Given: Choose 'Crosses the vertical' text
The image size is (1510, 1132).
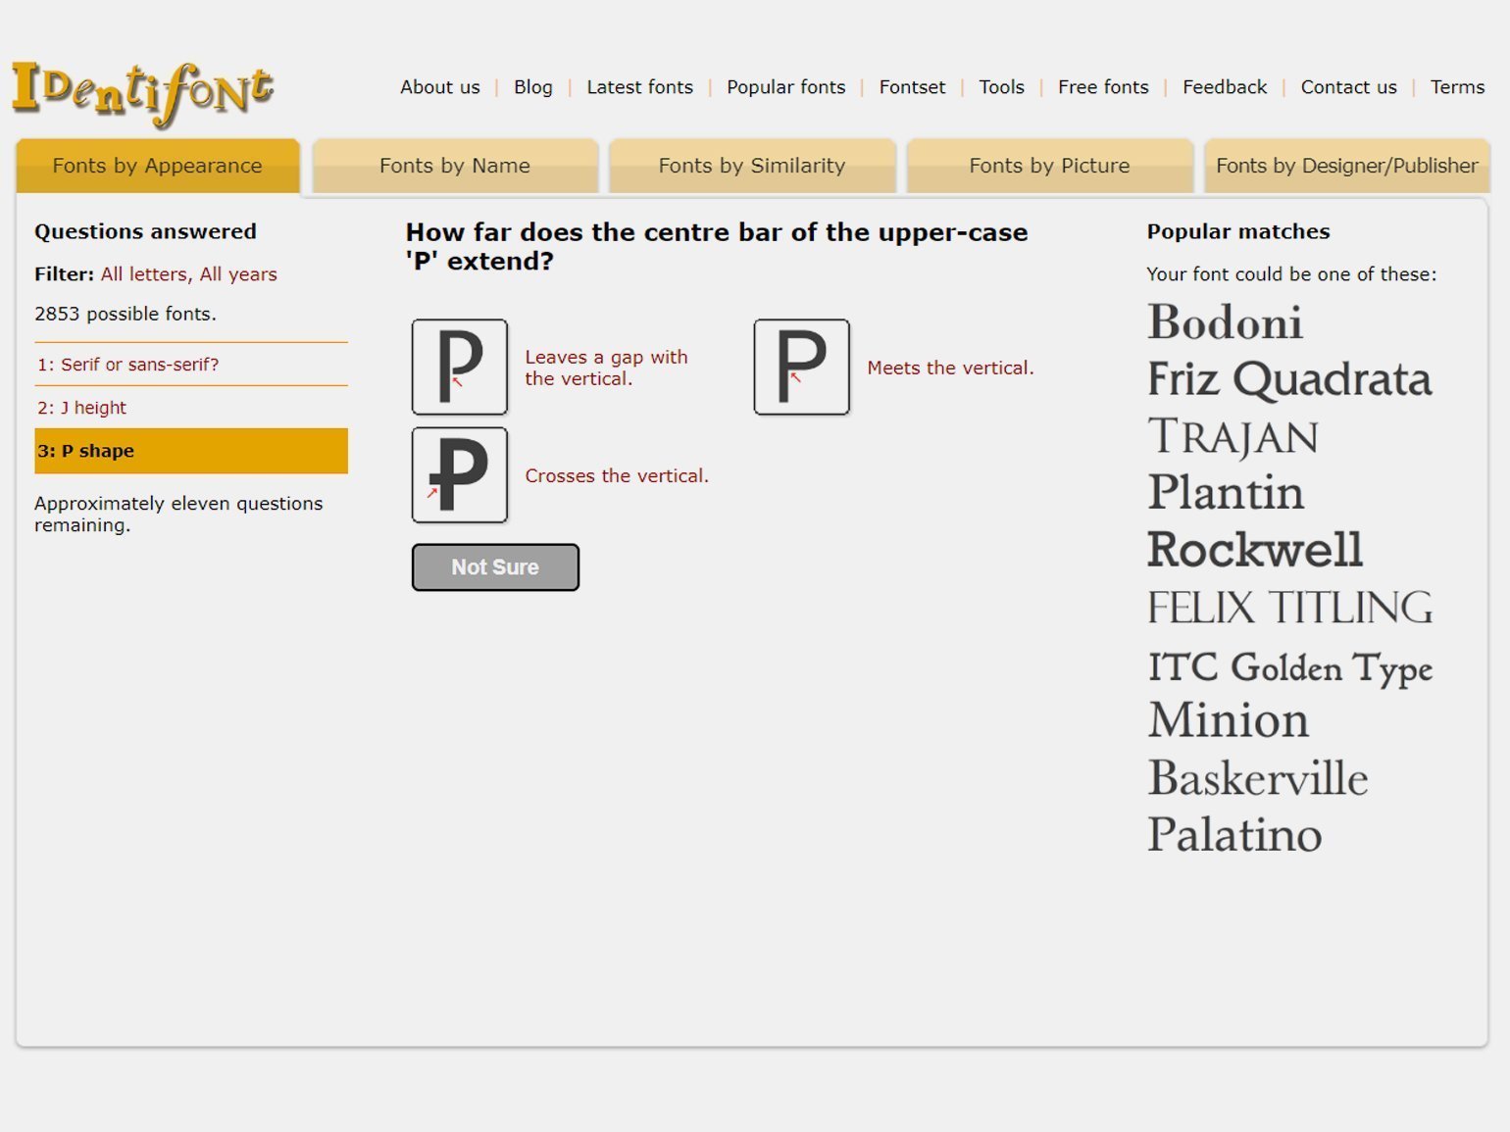Looking at the screenshot, I should tap(617, 475).
